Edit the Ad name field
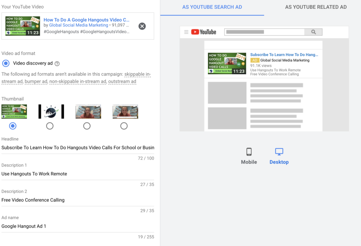 tap(78, 226)
